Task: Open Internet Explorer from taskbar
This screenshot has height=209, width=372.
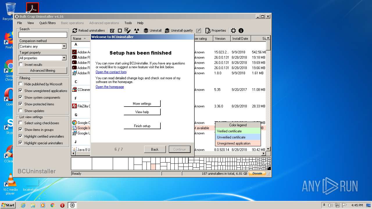Action: click(x=23, y=205)
